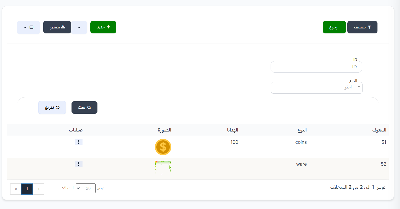
Task: Open actions menu for row 51
Action: point(79,142)
